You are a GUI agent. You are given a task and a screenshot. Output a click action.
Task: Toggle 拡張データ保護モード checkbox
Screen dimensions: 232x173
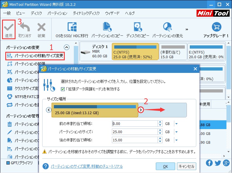pyautogui.click(x=63, y=89)
